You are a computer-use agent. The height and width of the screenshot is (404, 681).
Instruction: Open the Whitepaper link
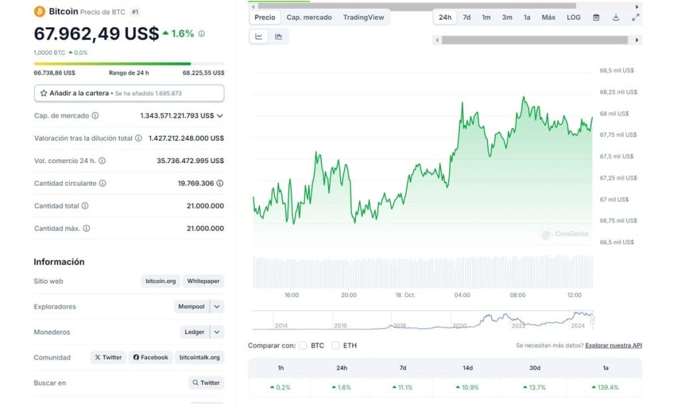(204, 282)
